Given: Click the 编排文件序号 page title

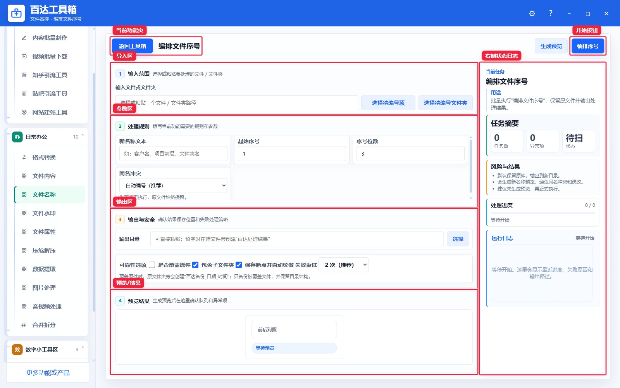Looking at the screenshot, I should (x=179, y=46).
